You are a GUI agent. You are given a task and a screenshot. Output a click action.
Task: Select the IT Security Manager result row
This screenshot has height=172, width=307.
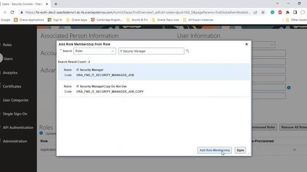click(x=153, y=72)
